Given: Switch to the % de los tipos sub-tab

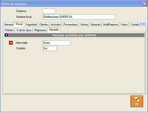Looking at the screenshot, I should click(24, 30).
